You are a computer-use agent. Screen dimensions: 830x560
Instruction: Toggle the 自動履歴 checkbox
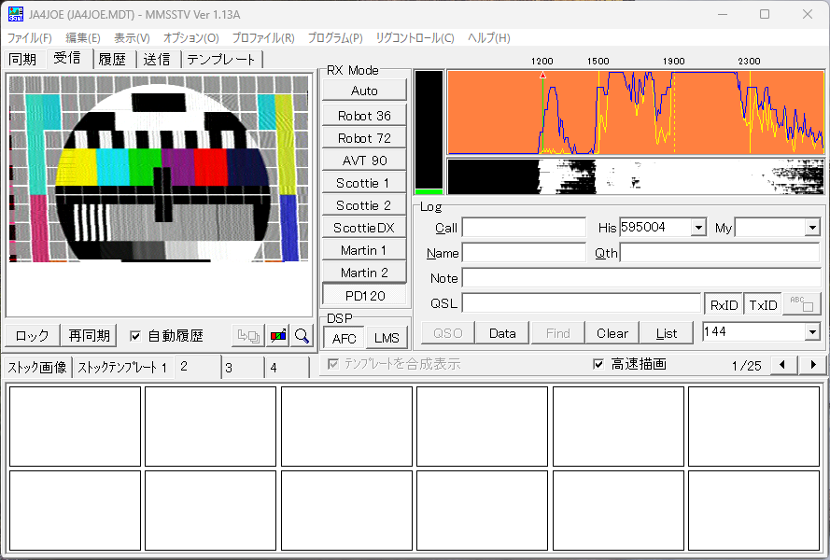(135, 336)
